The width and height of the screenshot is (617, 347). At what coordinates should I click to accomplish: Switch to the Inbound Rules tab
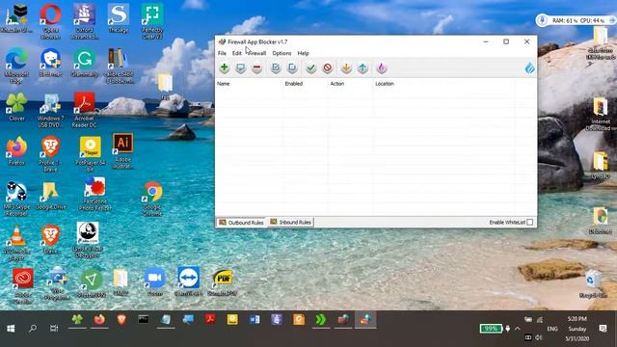tap(290, 223)
